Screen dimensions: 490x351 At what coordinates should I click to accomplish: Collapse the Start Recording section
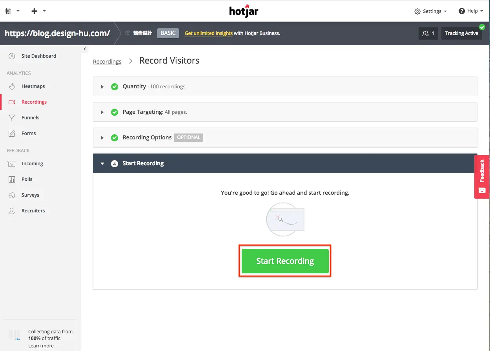[102, 164]
